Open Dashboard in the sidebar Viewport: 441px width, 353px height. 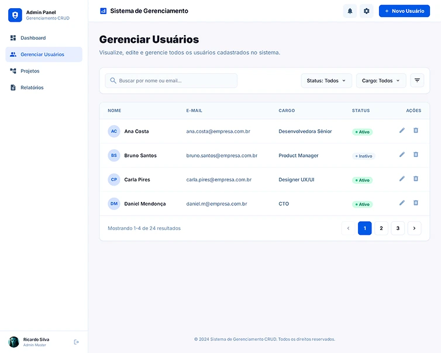pos(33,38)
